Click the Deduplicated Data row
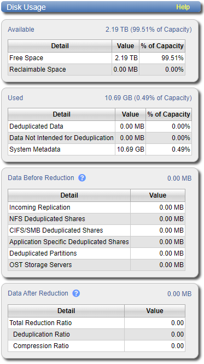Viewport: 204px width, 364px height. click(100, 126)
